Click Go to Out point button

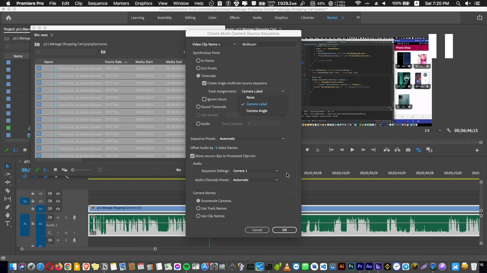373,150
